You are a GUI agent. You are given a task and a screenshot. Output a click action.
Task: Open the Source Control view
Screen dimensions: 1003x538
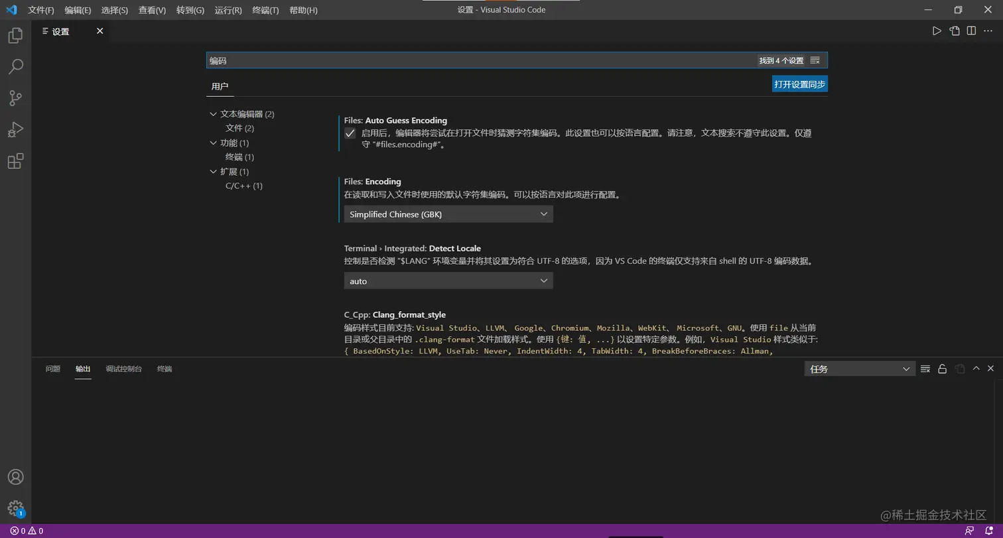17,98
